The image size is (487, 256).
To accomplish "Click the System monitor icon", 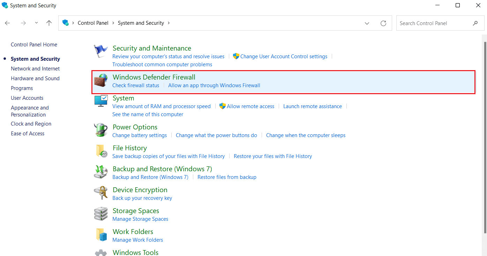I will (x=101, y=101).
